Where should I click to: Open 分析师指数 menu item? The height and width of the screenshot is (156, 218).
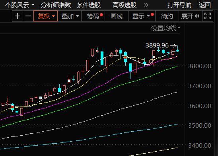(x=56, y=5)
